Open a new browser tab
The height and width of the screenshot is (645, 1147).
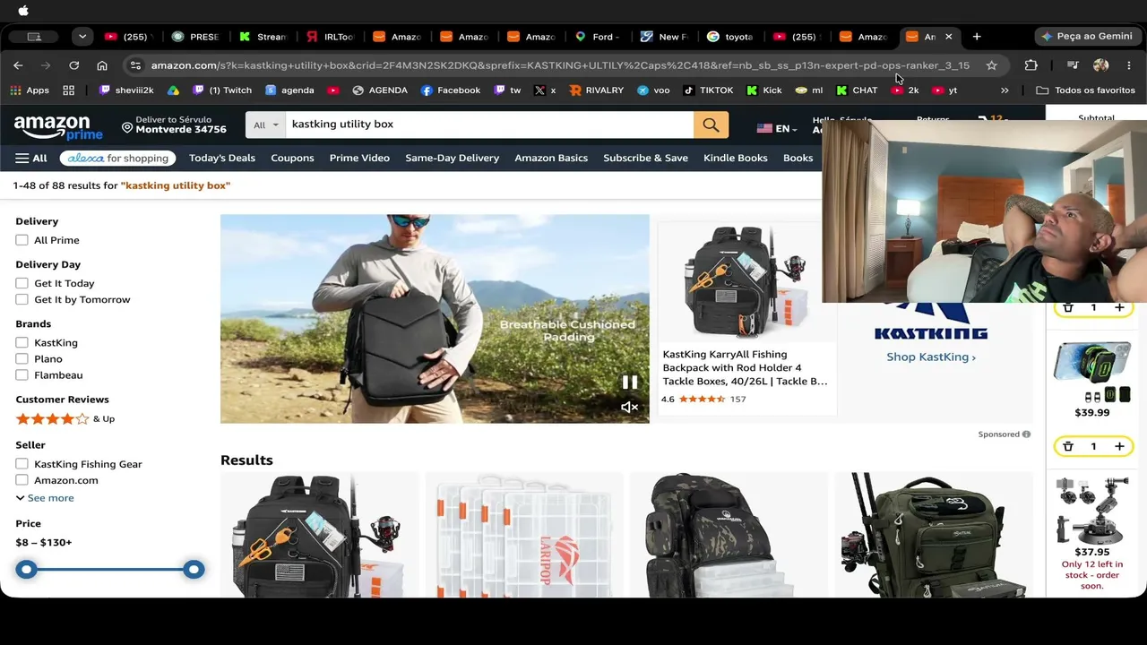click(977, 37)
